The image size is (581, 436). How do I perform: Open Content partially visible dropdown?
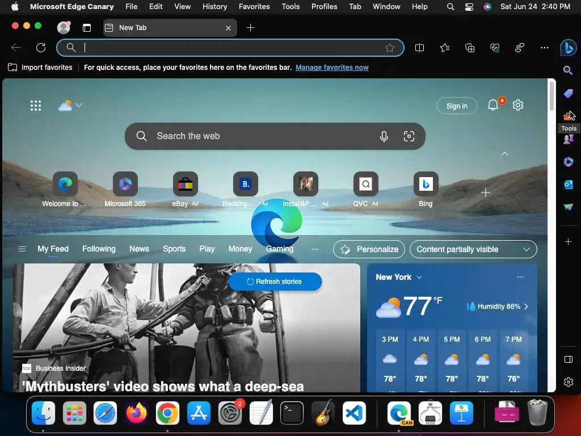pos(473,250)
